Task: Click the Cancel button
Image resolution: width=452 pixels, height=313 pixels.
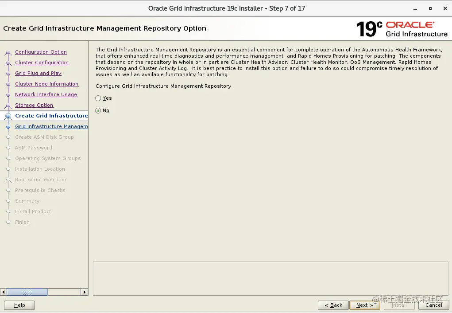Action: [433, 305]
